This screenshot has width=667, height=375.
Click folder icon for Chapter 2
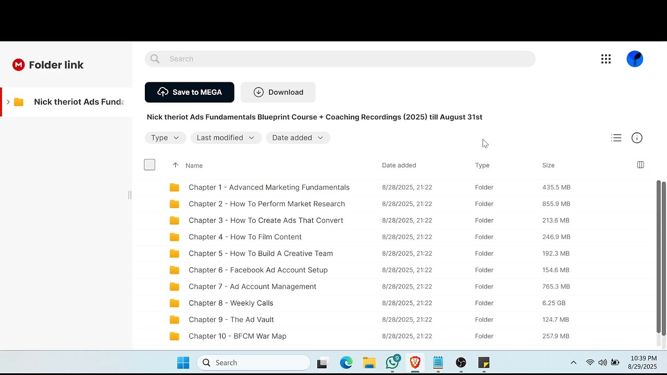(175, 204)
